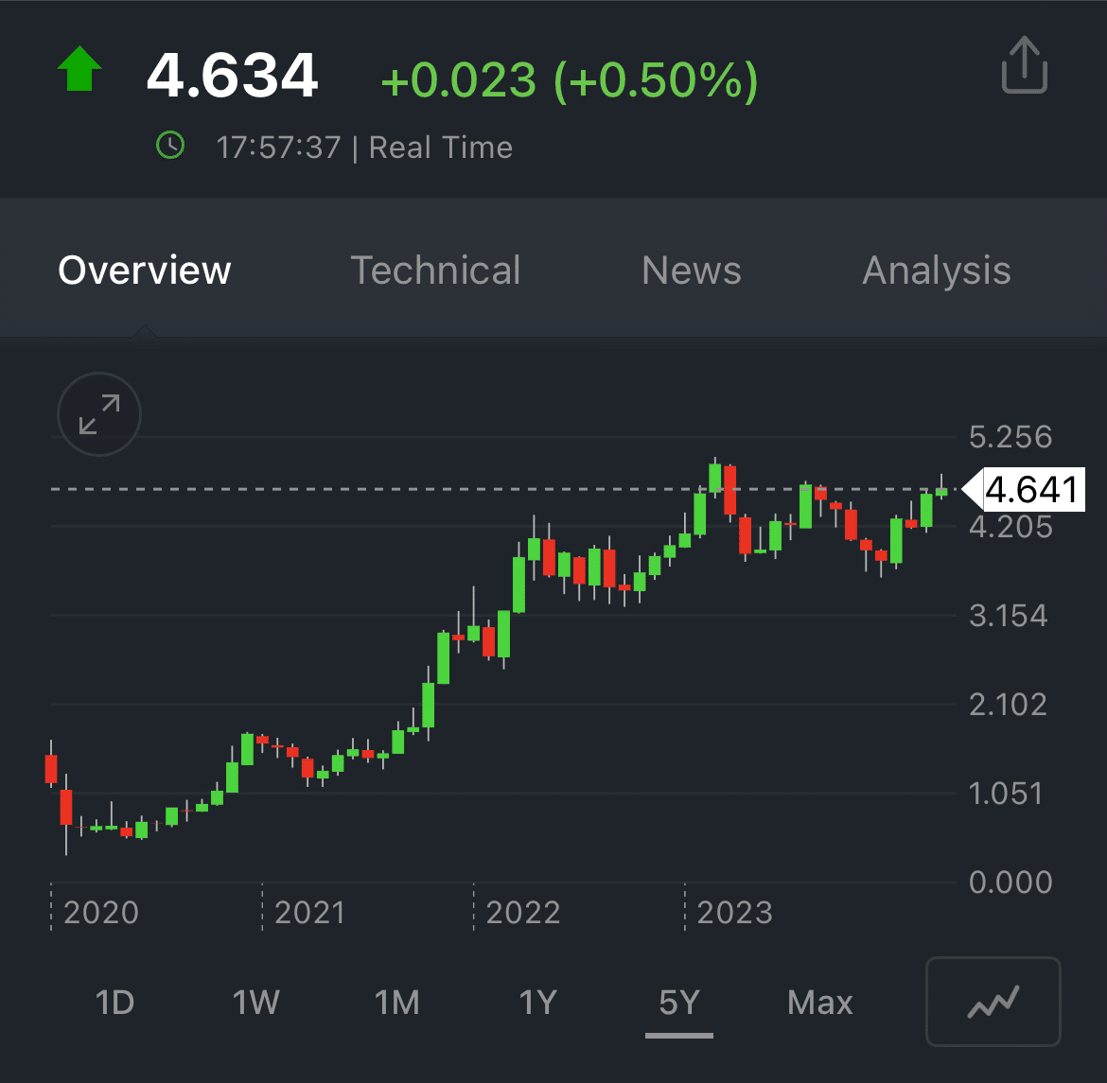Tap the first red candle of 2020

pyautogui.click(x=51, y=768)
